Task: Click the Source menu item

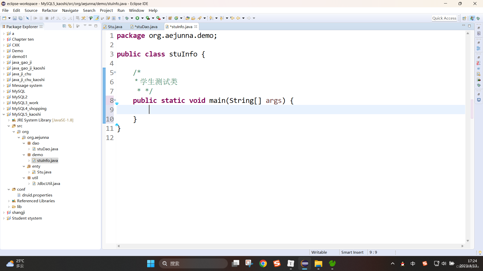Action: click(x=30, y=10)
